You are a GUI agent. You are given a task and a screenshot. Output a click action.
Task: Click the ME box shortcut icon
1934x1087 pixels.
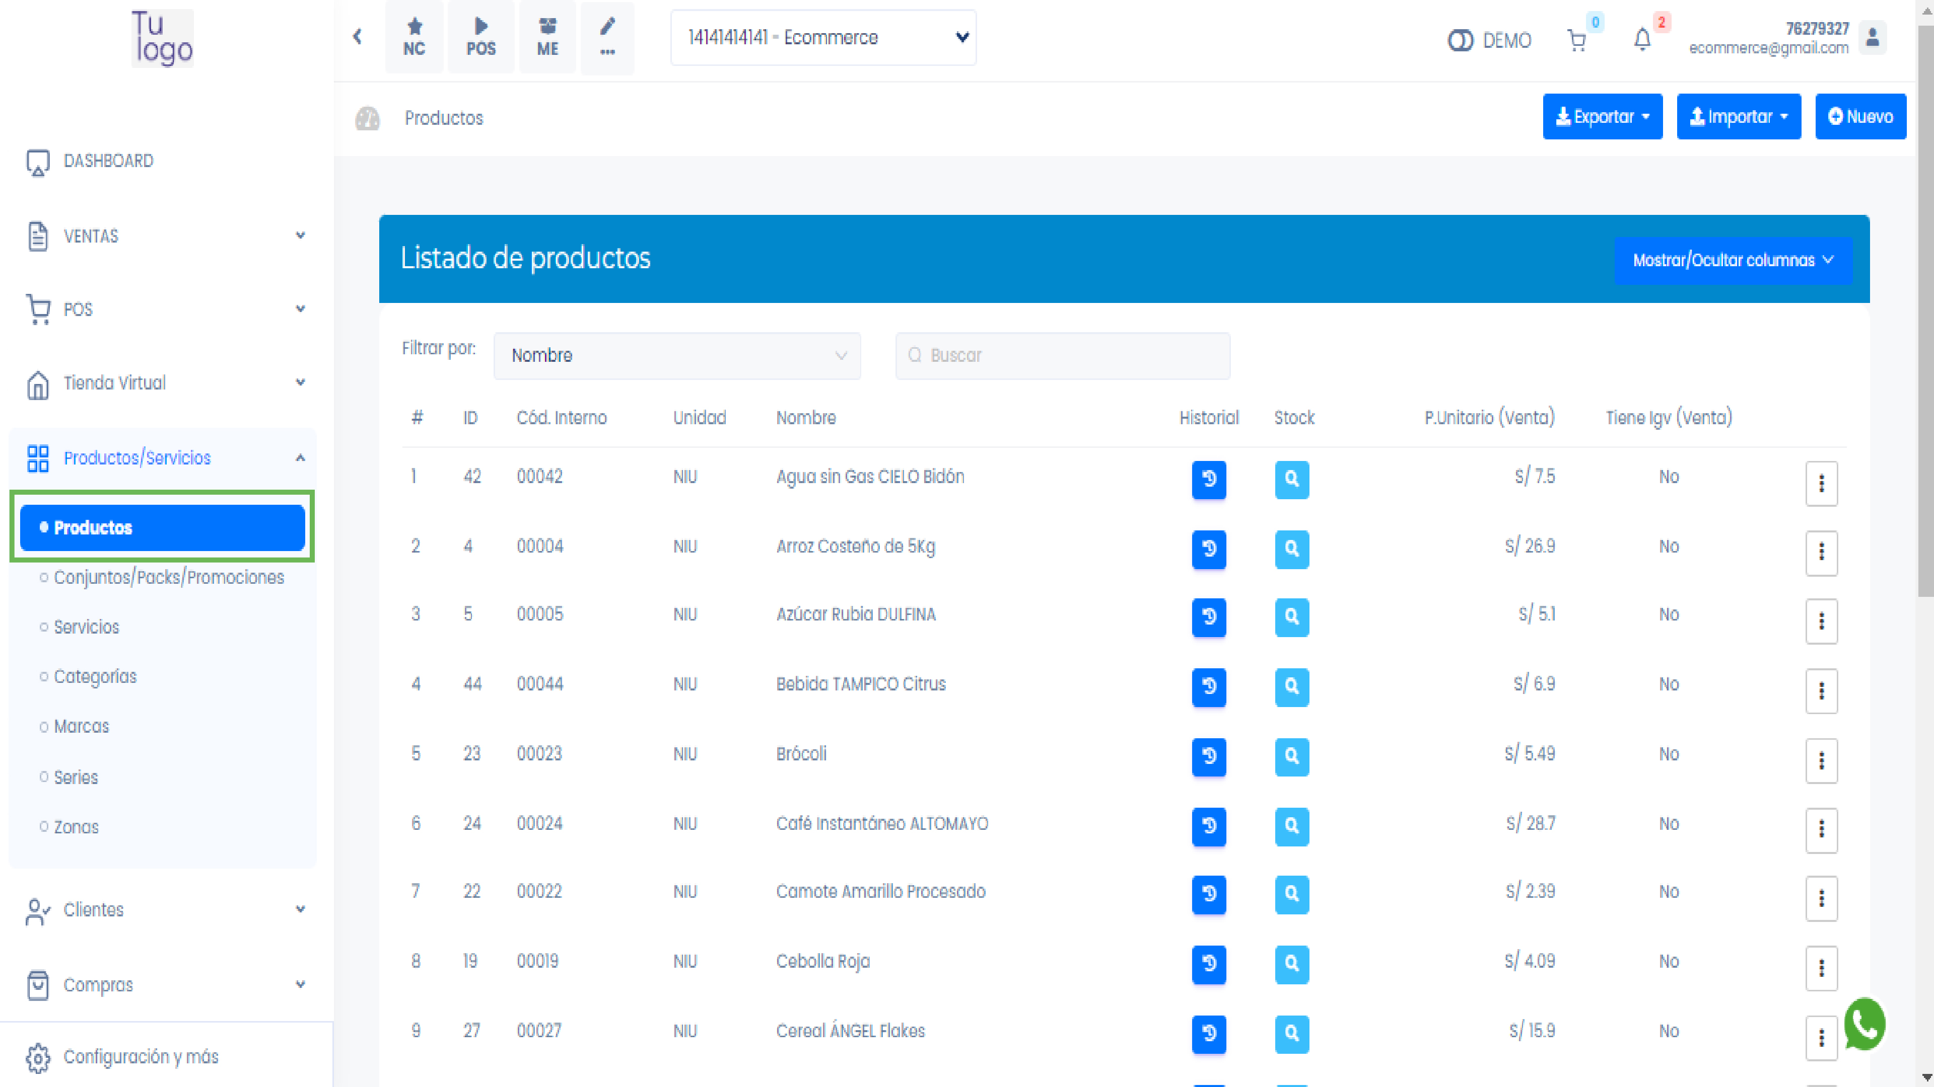pyautogui.click(x=547, y=37)
